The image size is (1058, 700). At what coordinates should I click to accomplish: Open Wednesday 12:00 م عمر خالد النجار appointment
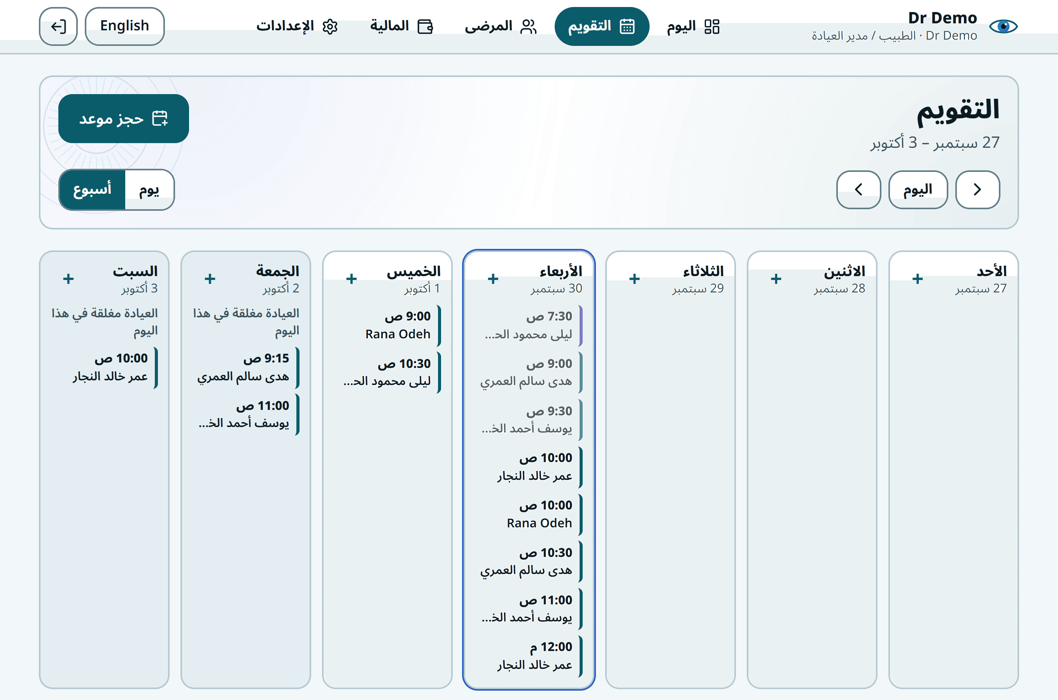(x=529, y=656)
